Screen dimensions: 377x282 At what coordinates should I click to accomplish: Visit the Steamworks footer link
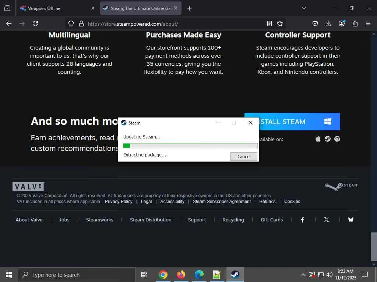pyautogui.click(x=99, y=220)
